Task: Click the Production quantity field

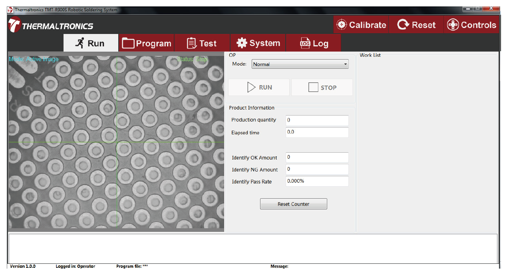Action: (317, 120)
